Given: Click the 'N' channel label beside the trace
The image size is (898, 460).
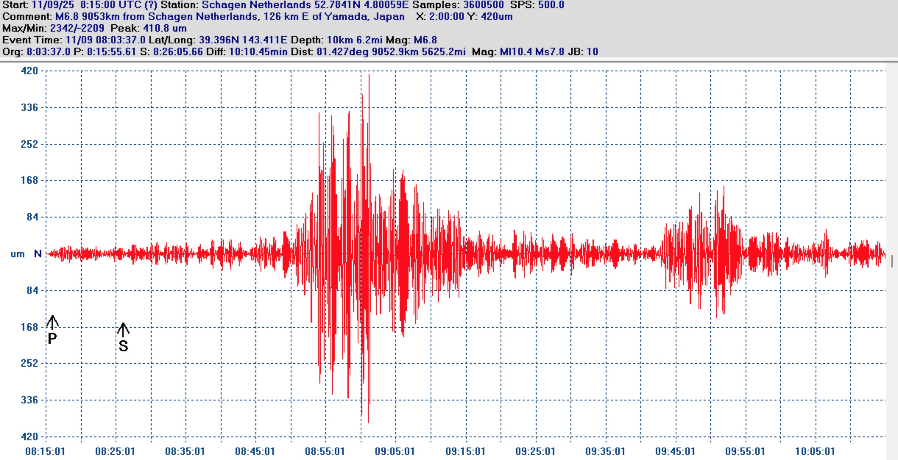Looking at the screenshot, I should (38, 254).
